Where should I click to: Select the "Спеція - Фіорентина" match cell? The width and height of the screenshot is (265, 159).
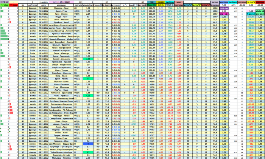[61, 64]
